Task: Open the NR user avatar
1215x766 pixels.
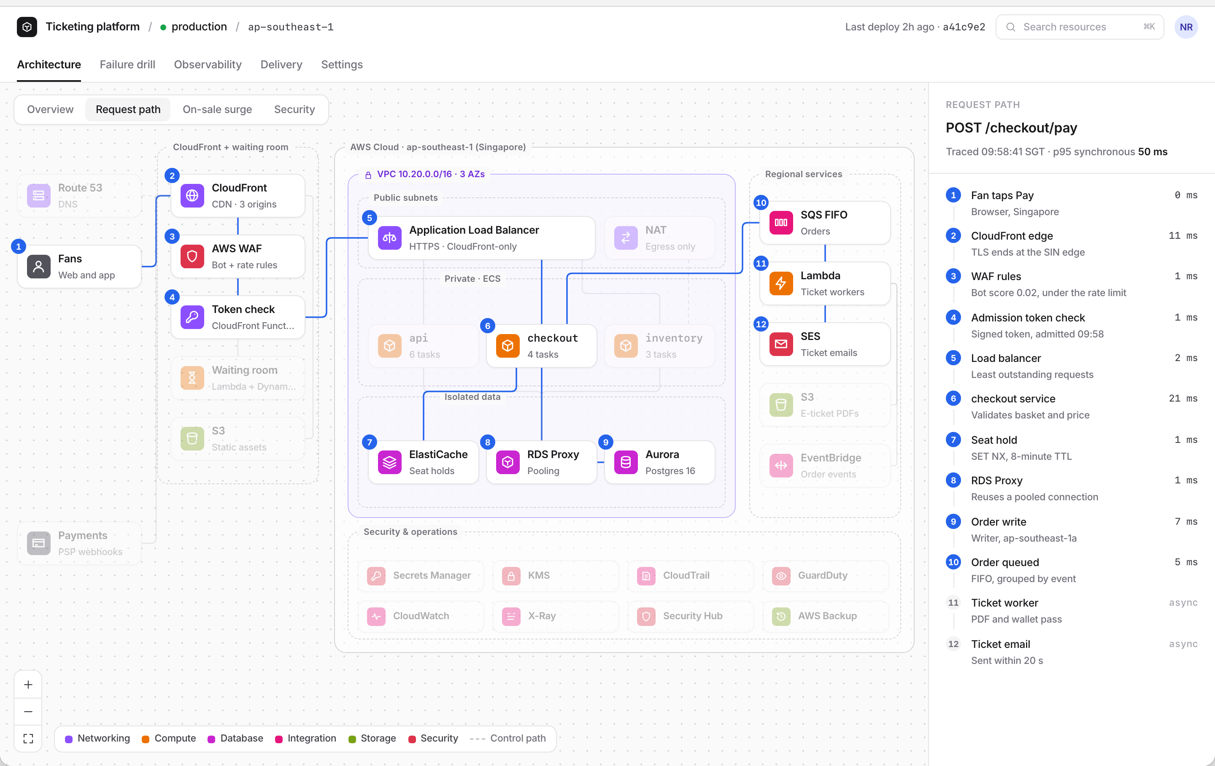Action: point(1186,27)
